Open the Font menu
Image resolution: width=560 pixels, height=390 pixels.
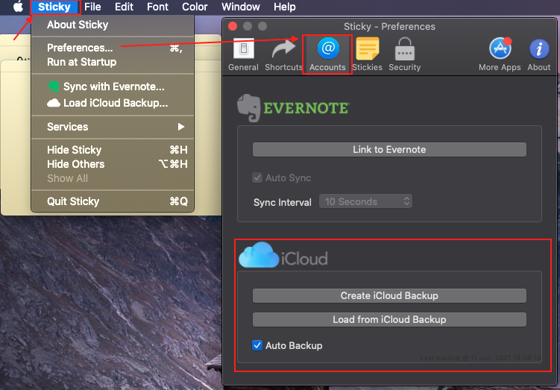157,7
